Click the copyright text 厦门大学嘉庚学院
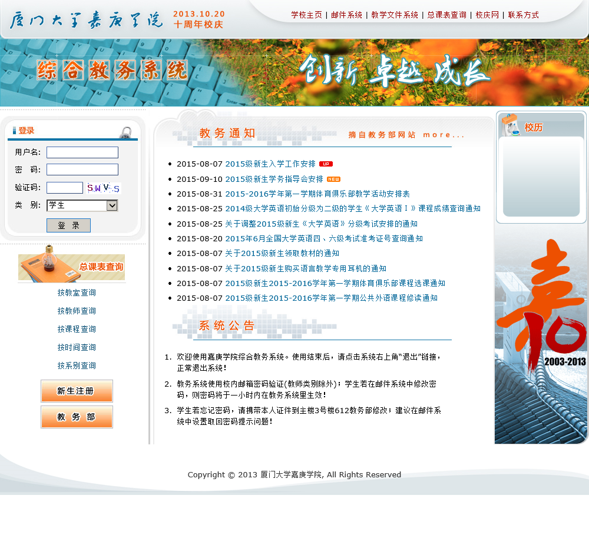Viewport: 589px width, 535px height. pos(291,475)
